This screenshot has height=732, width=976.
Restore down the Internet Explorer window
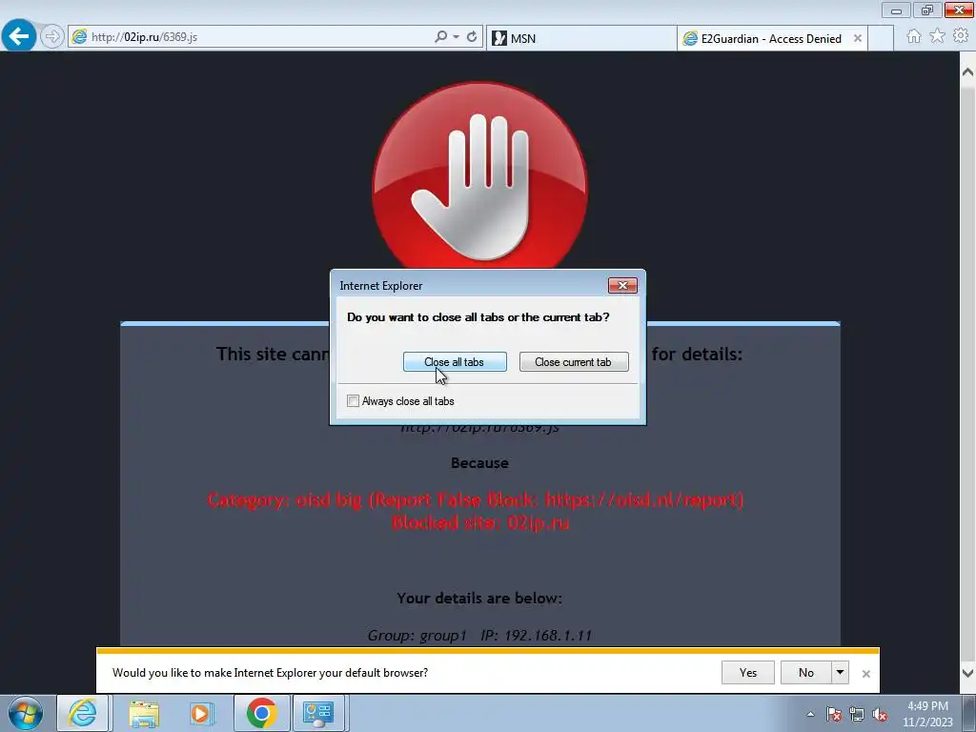point(927,10)
